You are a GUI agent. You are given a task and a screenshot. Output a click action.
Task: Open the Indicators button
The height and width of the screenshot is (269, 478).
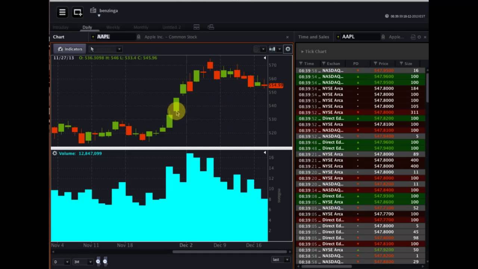pyautogui.click(x=70, y=49)
